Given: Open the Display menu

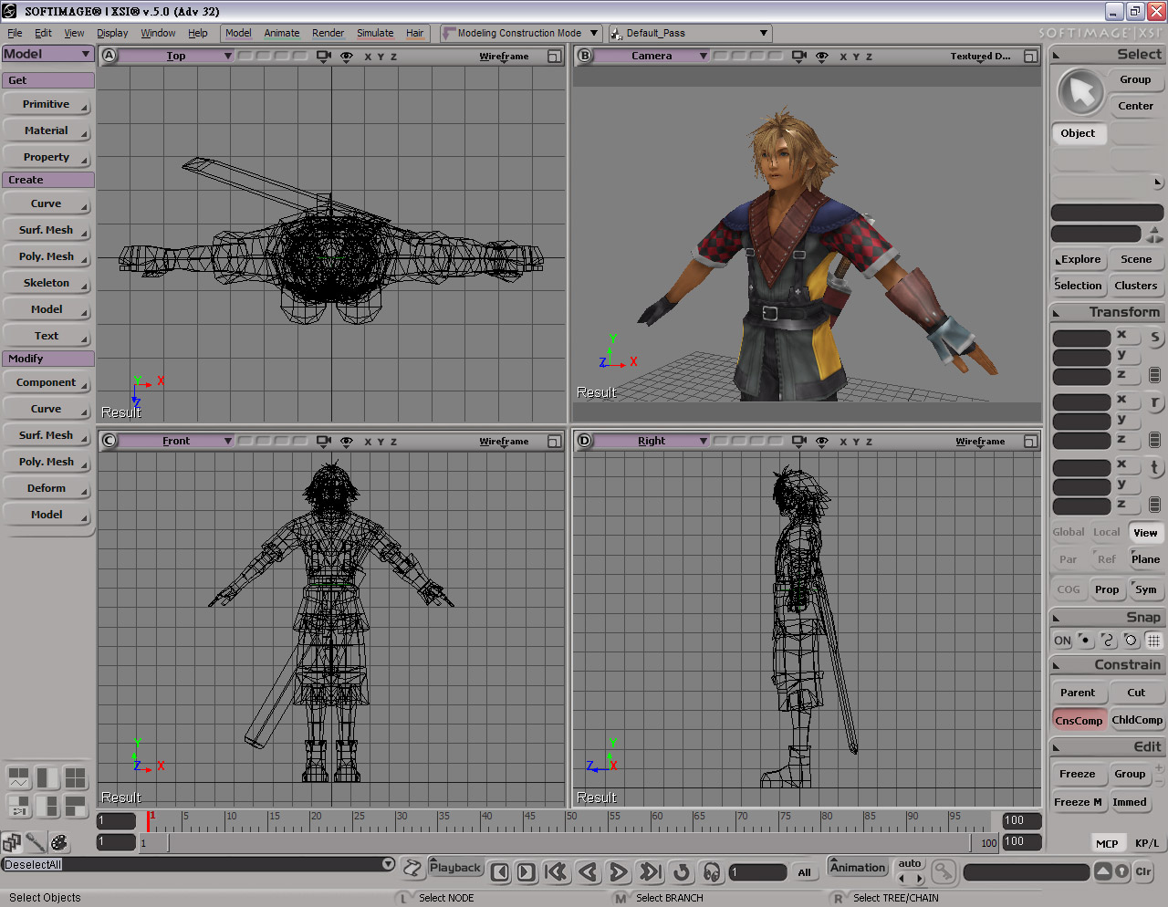Looking at the screenshot, I should 112,33.
